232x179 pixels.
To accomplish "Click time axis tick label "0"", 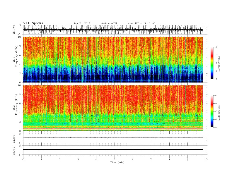I will pyautogui.click(x=23, y=159).
